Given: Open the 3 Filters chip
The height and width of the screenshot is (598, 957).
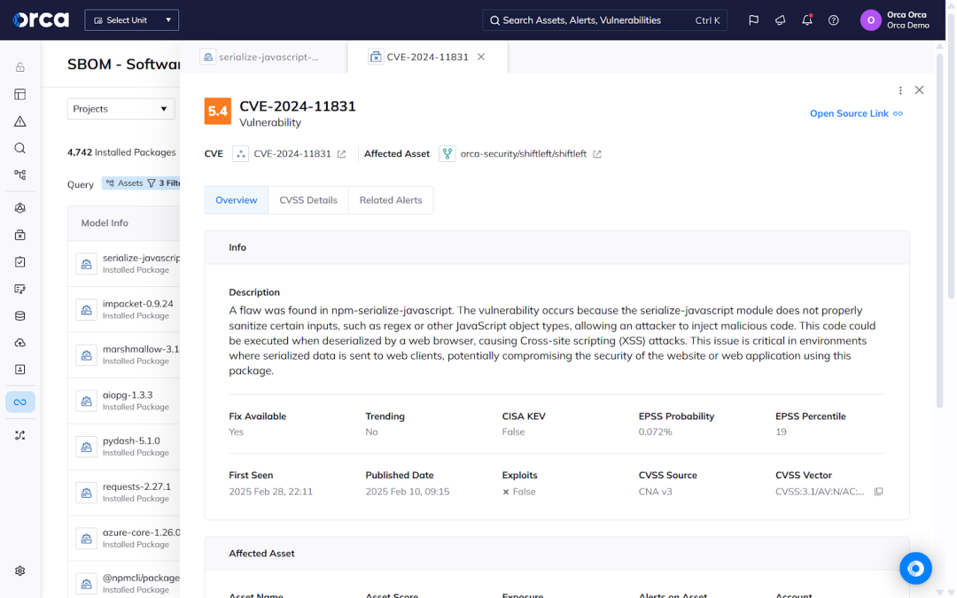Looking at the screenshot, I should click(x=164, y=183).
